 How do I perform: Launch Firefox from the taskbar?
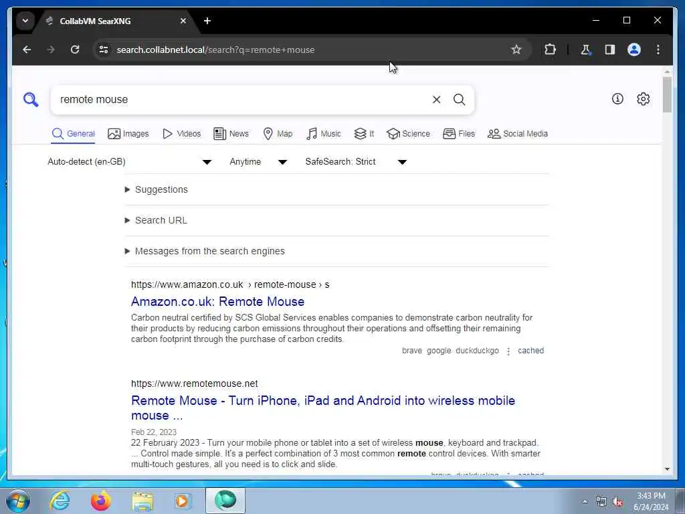[x=101, y=501]
